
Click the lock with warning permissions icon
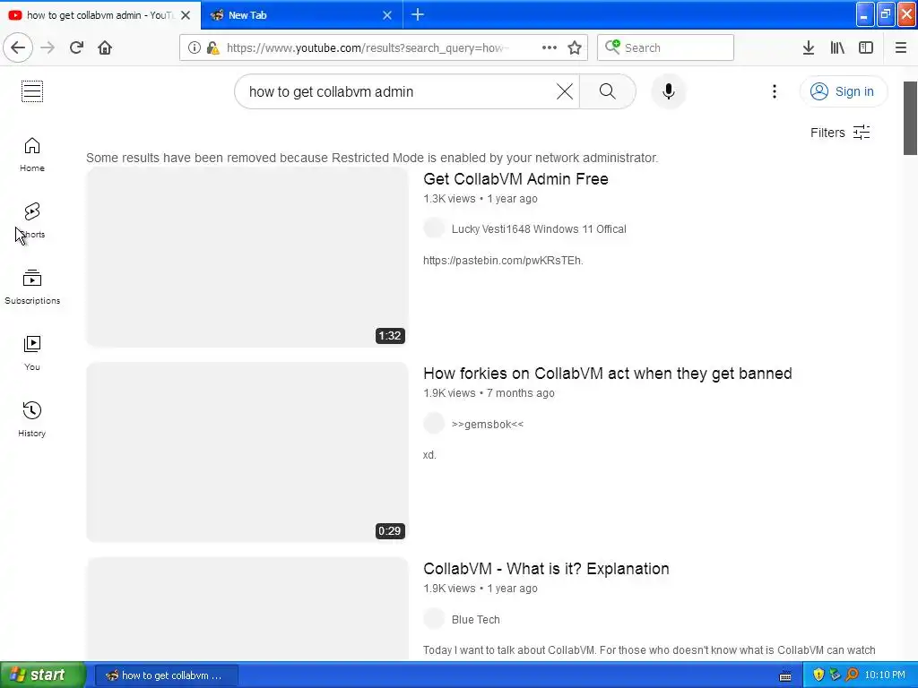(212, 47)
